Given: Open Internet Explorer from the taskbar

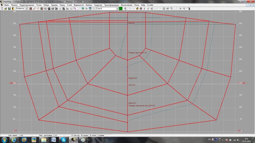Looking at the screenshot, I should [14, 140].
